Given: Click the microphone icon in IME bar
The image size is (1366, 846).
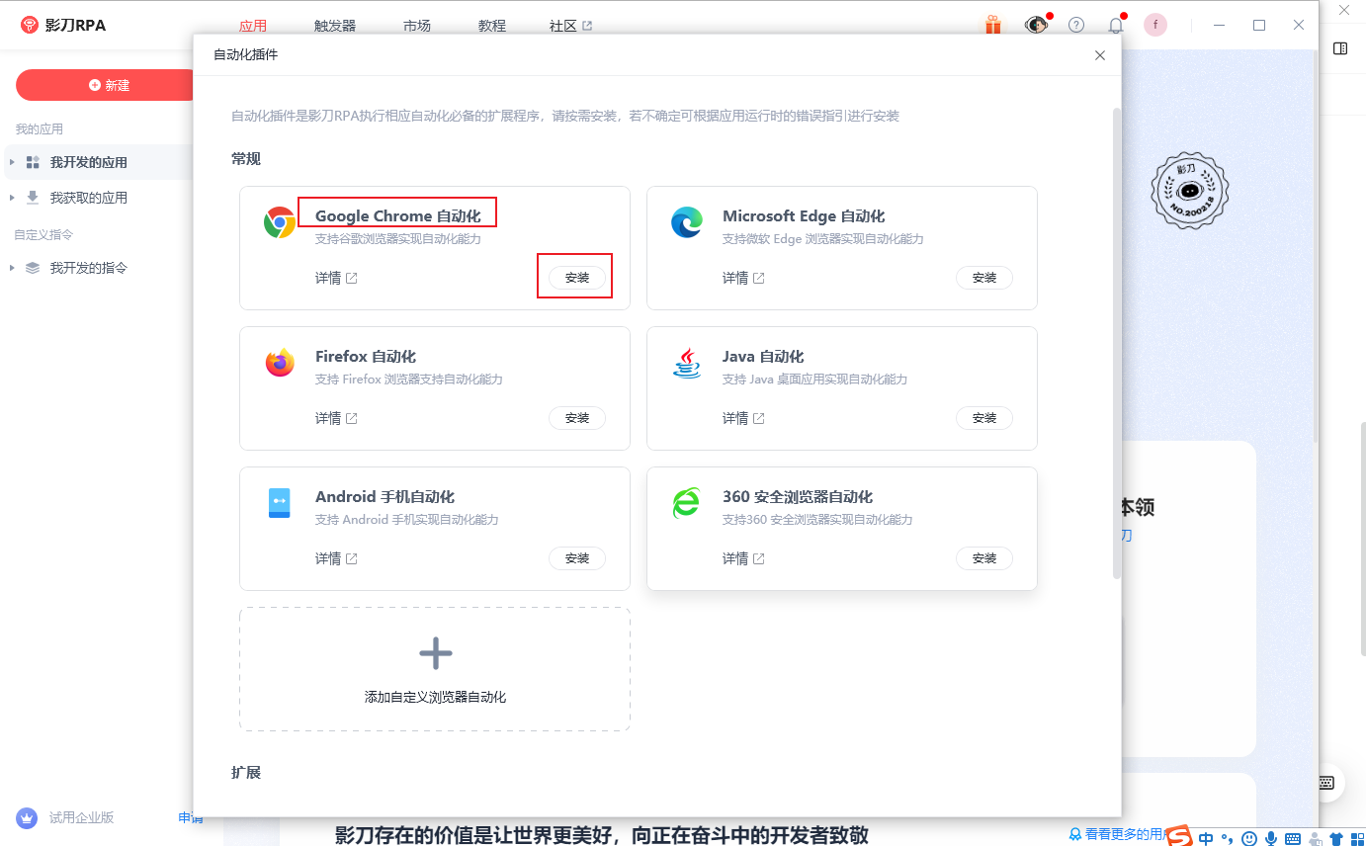Looking at the screenshot, I should pos(1271,838).
